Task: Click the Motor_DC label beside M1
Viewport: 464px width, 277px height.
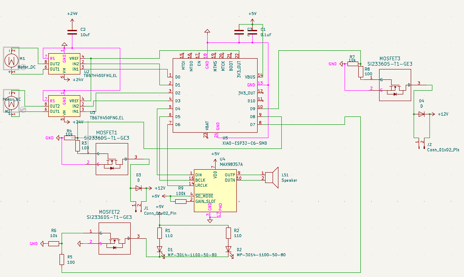Action: tap(27, 67)
